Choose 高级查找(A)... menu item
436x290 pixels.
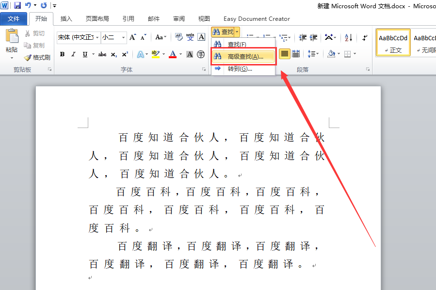click(243, 56)
